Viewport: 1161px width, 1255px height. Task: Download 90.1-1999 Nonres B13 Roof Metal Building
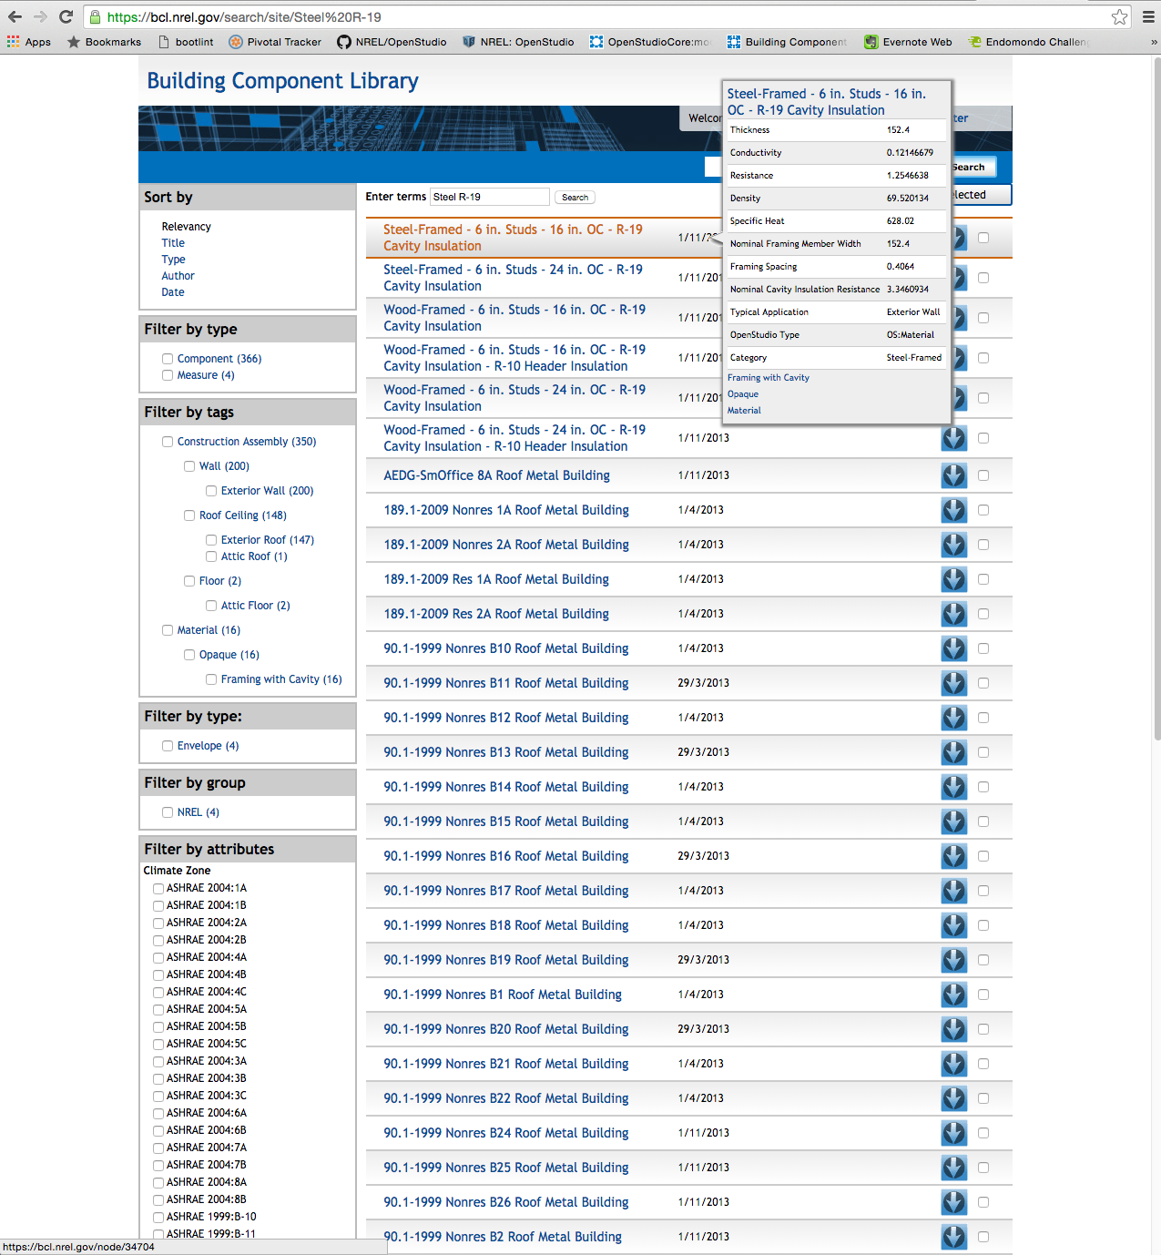point(953,752)
